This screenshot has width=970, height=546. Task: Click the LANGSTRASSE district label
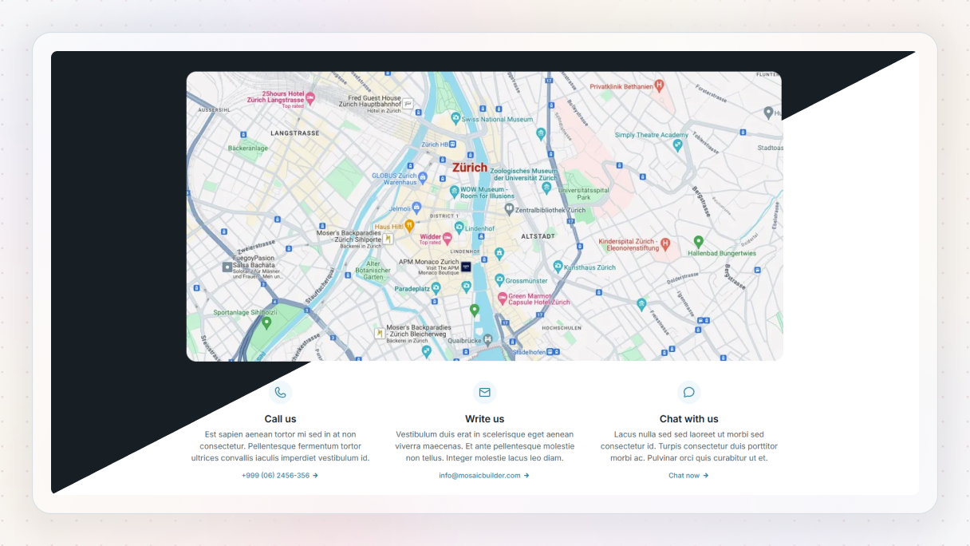(x=295, y=133)
